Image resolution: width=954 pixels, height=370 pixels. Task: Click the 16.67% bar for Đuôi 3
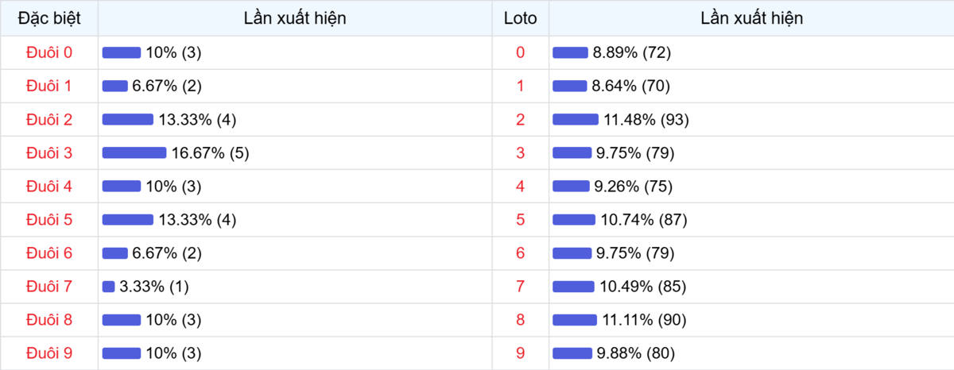tap(134, 153)
